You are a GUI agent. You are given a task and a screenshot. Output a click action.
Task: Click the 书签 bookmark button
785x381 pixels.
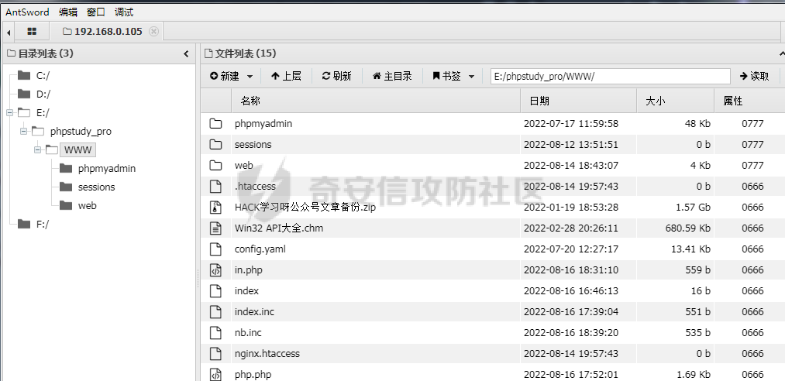[x=446, y=76]
